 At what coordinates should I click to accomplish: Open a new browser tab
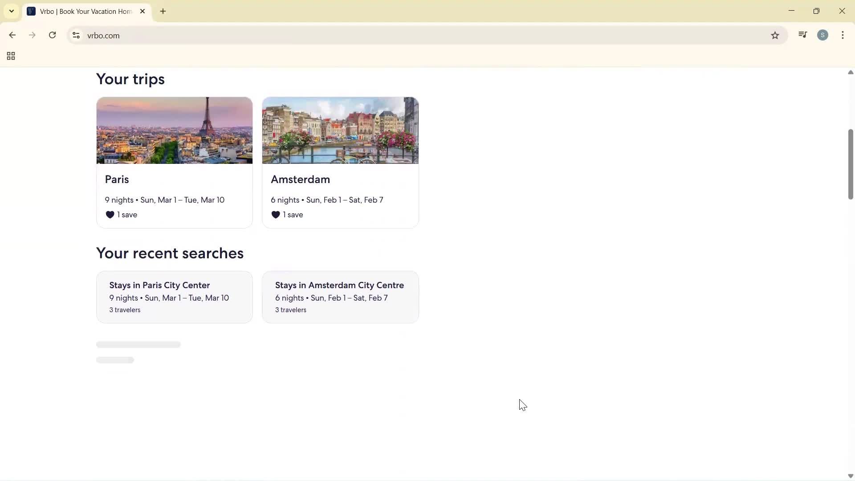pos(163,11)
